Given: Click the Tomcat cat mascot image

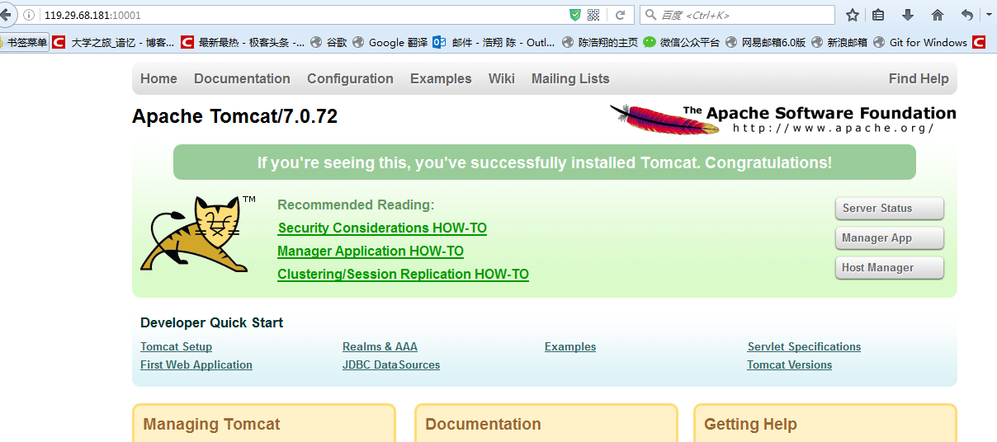Looking at the screenshot, I should tap(198, 234).
